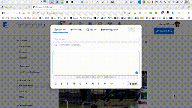The image size is (192, 108).
Task: Open the Add file tab
Action: pos(91,30)
